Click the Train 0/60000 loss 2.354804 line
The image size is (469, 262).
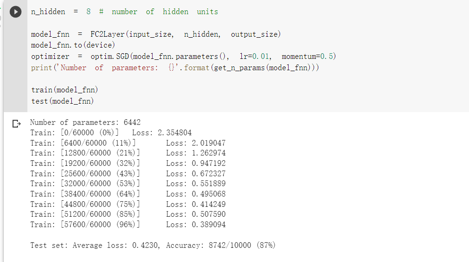(111, 132)
